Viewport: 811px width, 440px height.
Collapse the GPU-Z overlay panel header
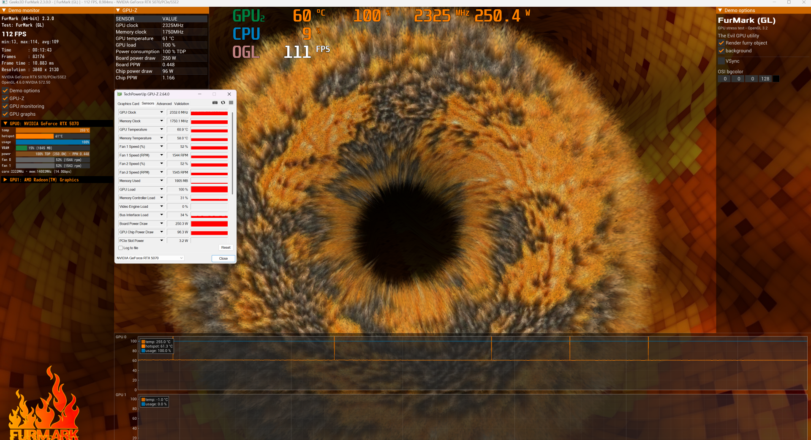click(x=118, y=10)
